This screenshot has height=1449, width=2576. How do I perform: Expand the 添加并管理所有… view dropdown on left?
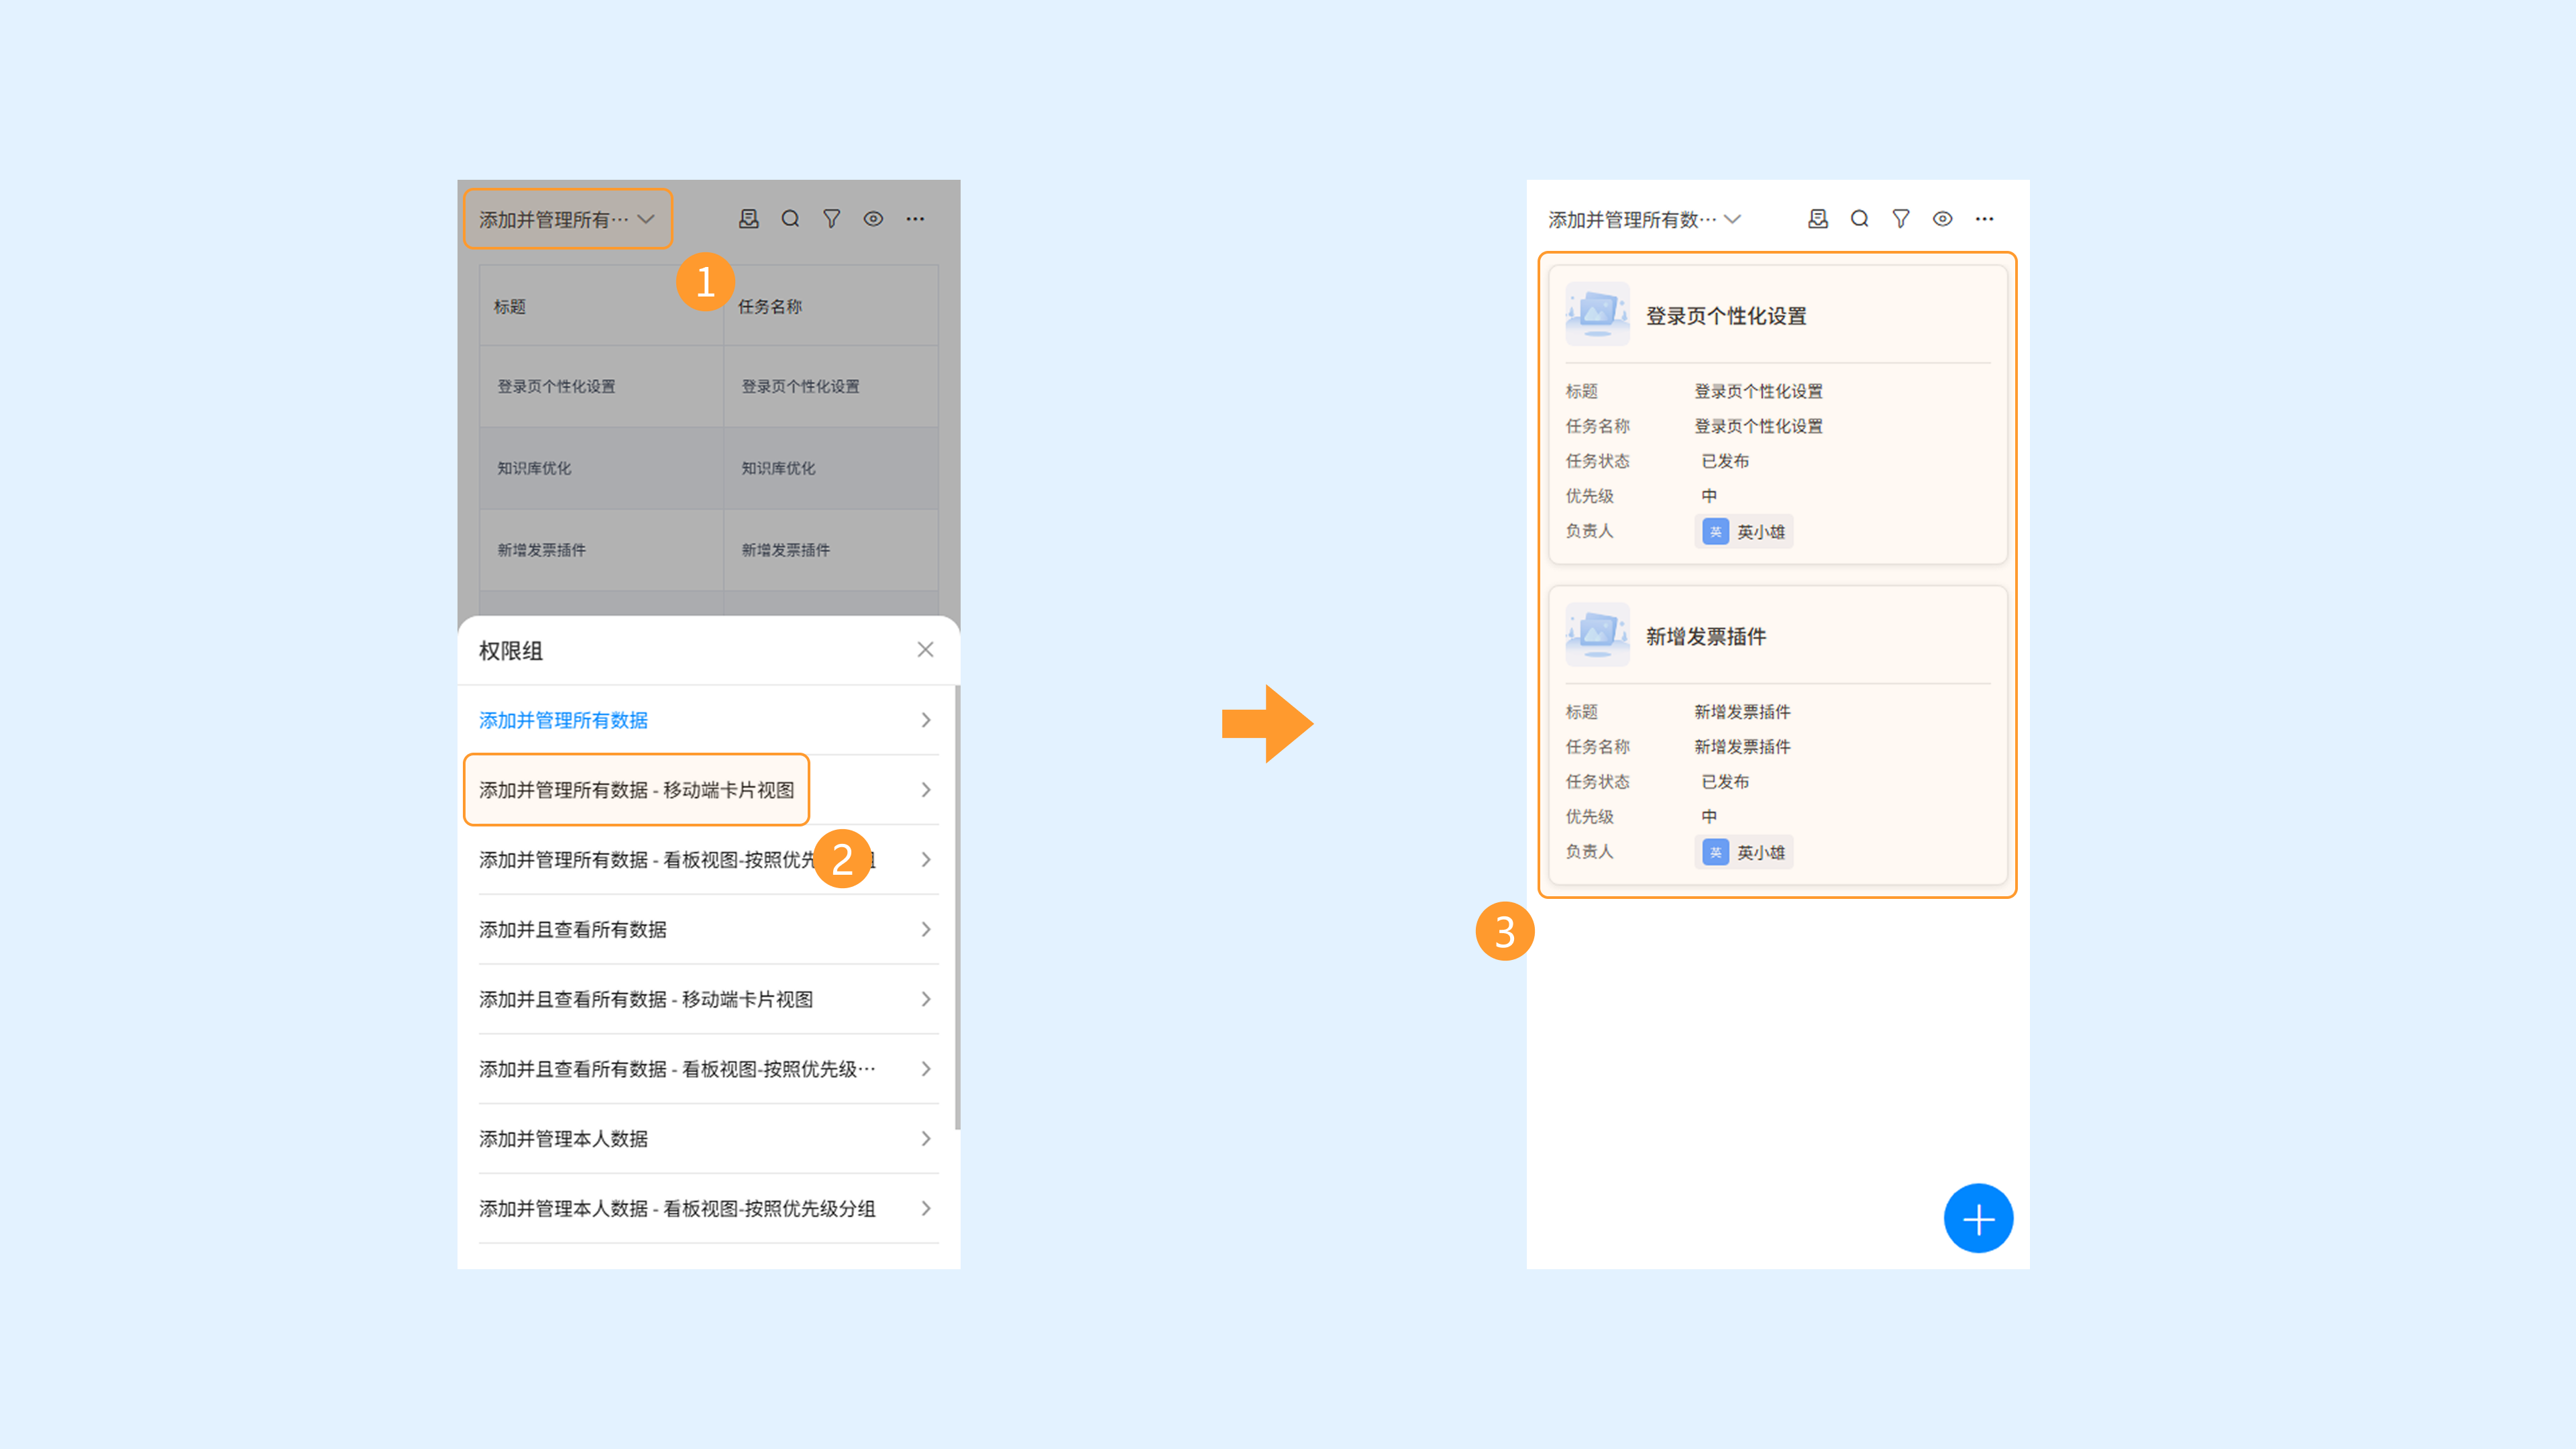[x=567, y=219]
